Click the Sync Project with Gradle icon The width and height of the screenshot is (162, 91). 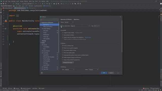tap(54, 4)
